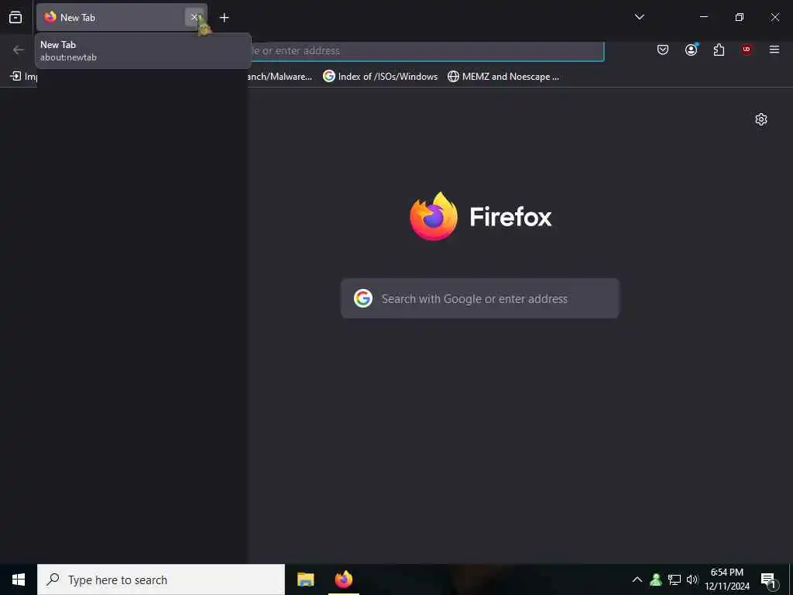The image size is (793, 595).
Task: Open the notification action center
Action: click(x=769, y=580)
